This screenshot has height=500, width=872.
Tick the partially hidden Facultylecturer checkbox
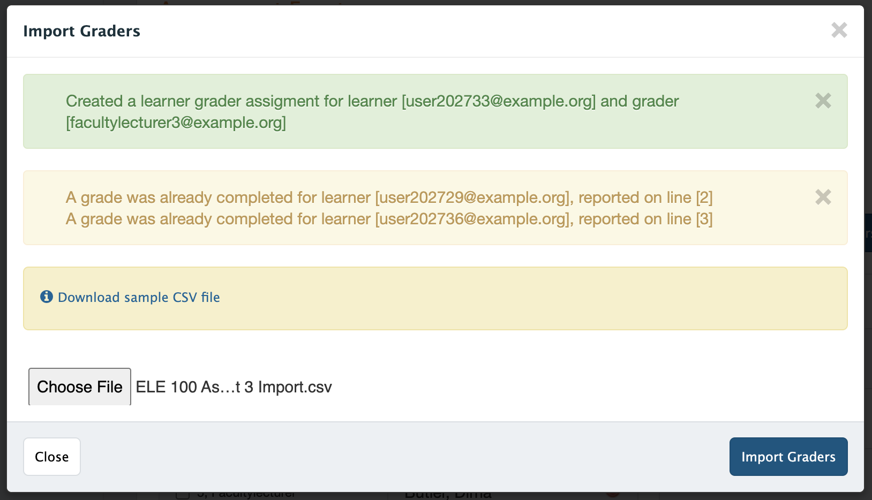pos(183,495)
